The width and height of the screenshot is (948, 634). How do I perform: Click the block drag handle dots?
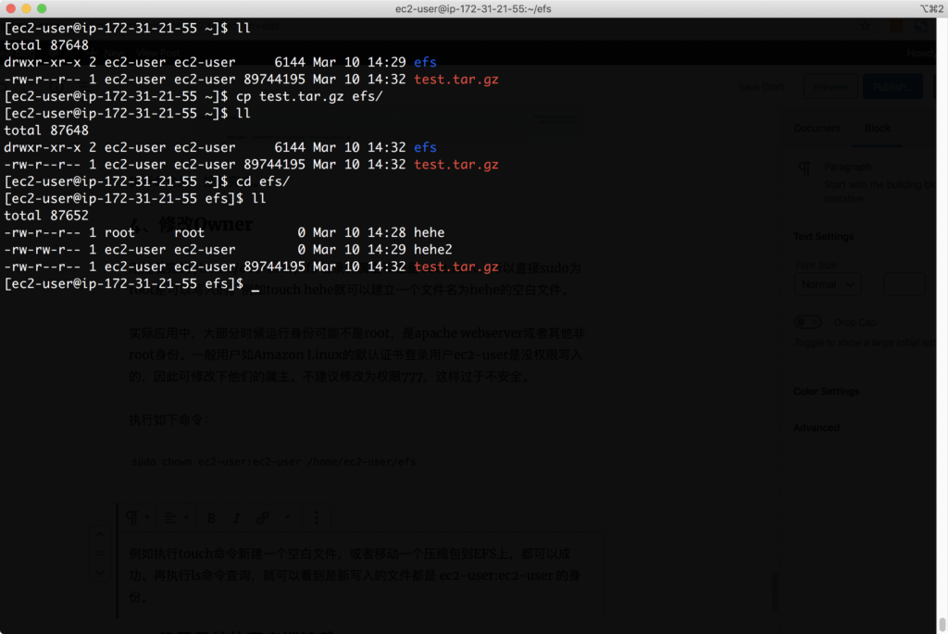click(x=101, y=554)
